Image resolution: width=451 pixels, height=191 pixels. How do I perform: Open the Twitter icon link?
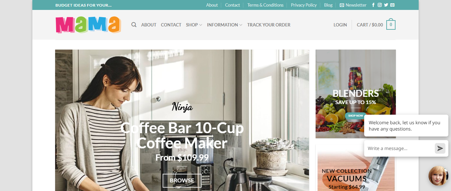386,5
